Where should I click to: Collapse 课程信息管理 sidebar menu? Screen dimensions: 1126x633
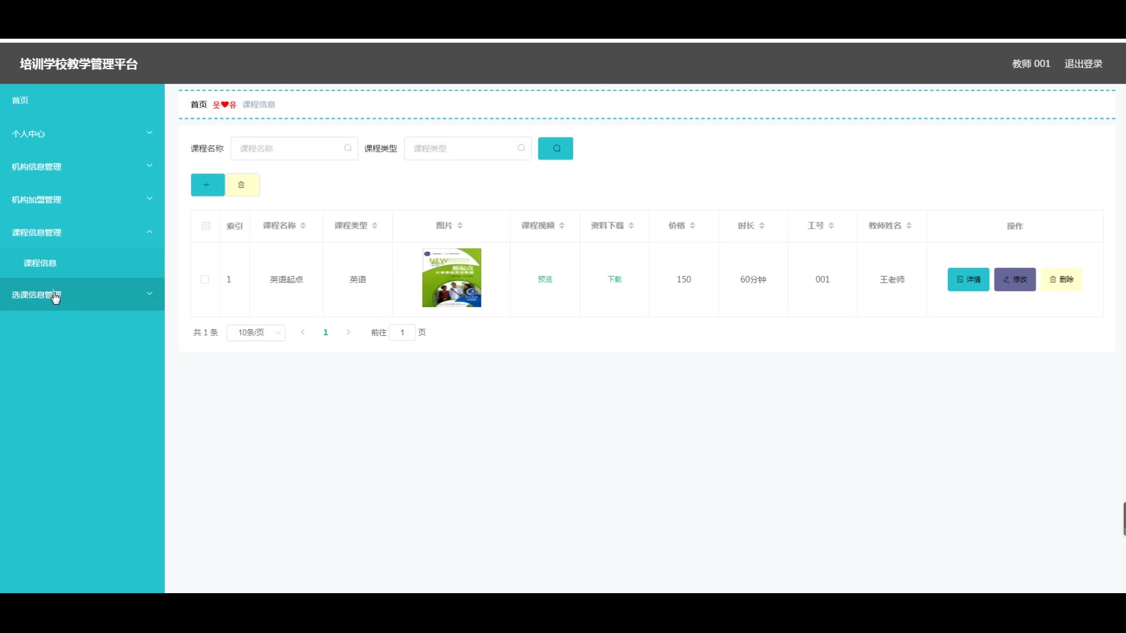pos(82,232)
